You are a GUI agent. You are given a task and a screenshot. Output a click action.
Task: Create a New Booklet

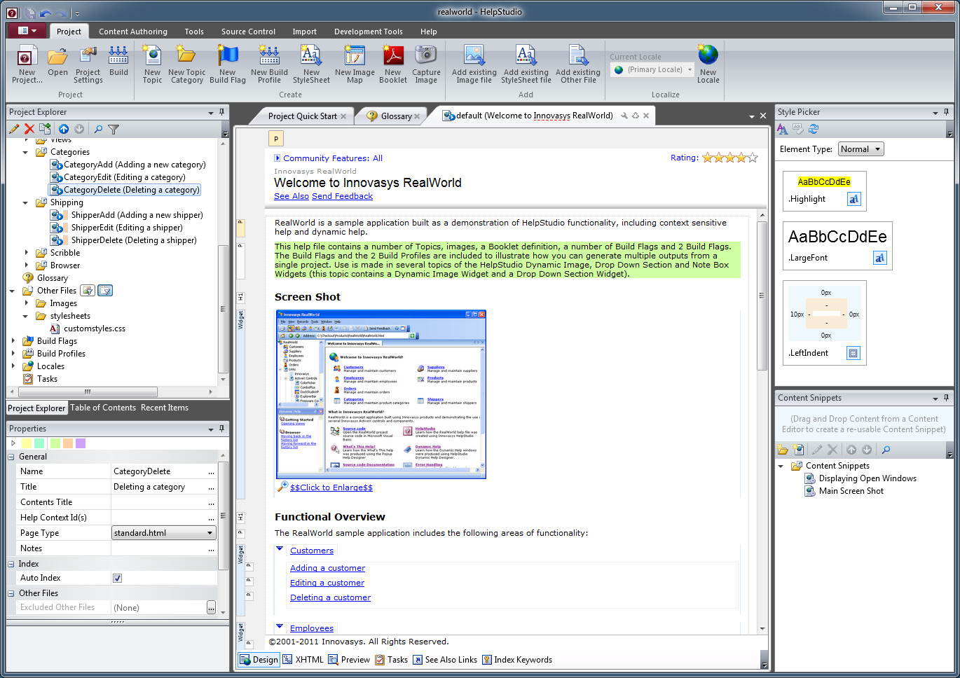click(x=393, y=64)
